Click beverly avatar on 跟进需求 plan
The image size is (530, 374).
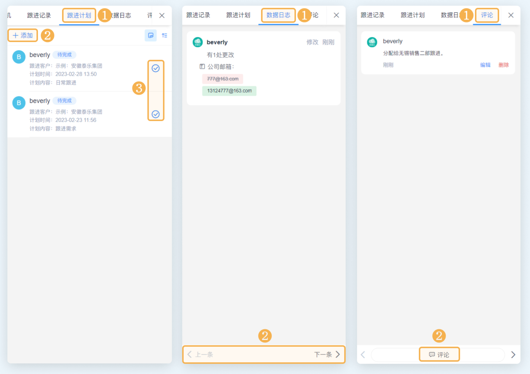(x=19, y=103)
